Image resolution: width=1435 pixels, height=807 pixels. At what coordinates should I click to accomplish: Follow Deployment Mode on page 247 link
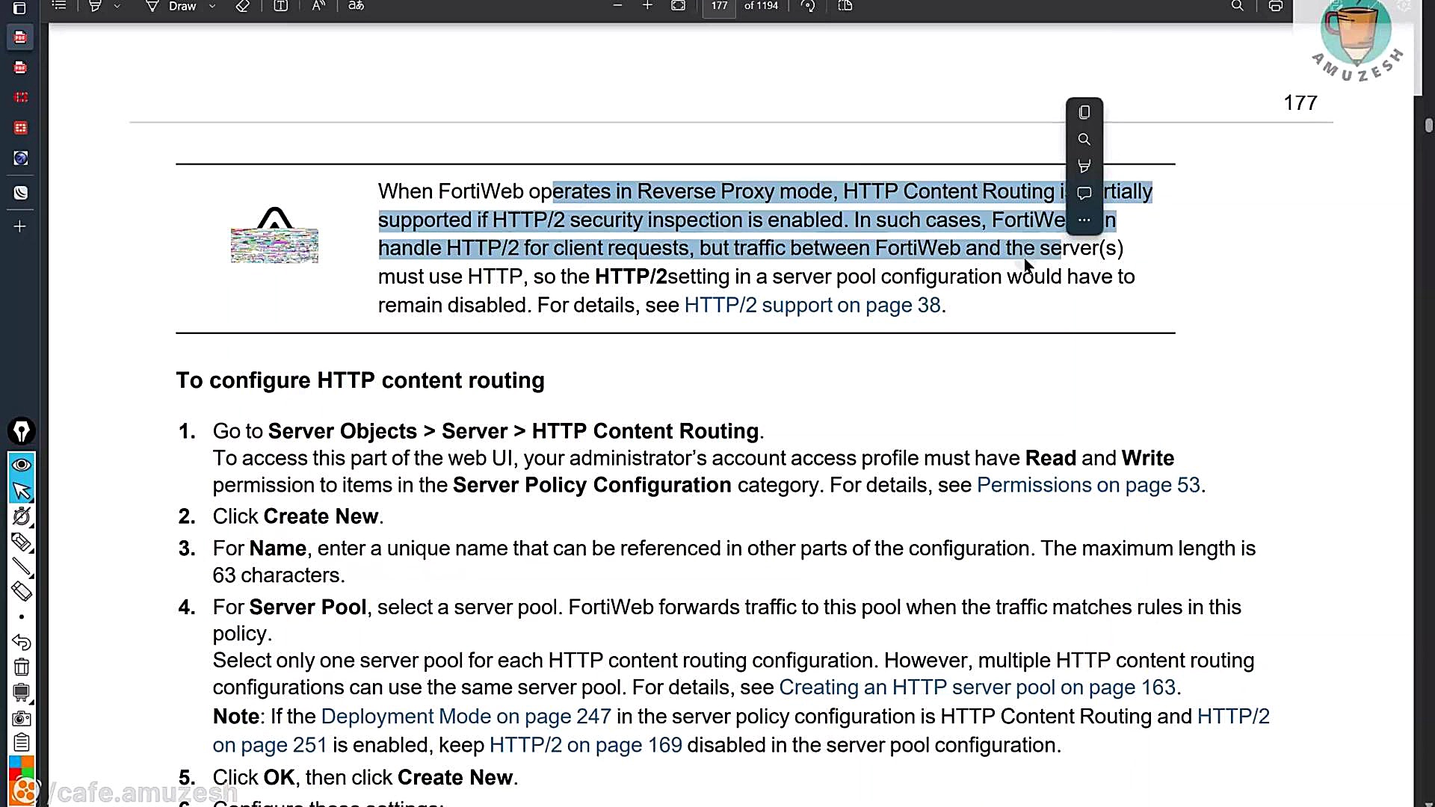coord(466,717)
